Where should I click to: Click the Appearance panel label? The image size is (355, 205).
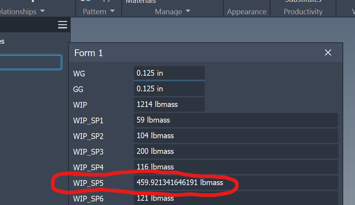[x=247, y=11]
